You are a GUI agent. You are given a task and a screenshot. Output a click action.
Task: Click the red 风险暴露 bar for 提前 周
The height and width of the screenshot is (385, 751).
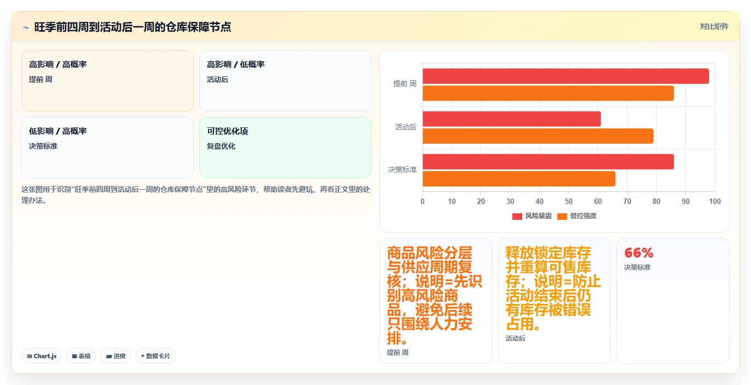565,76
